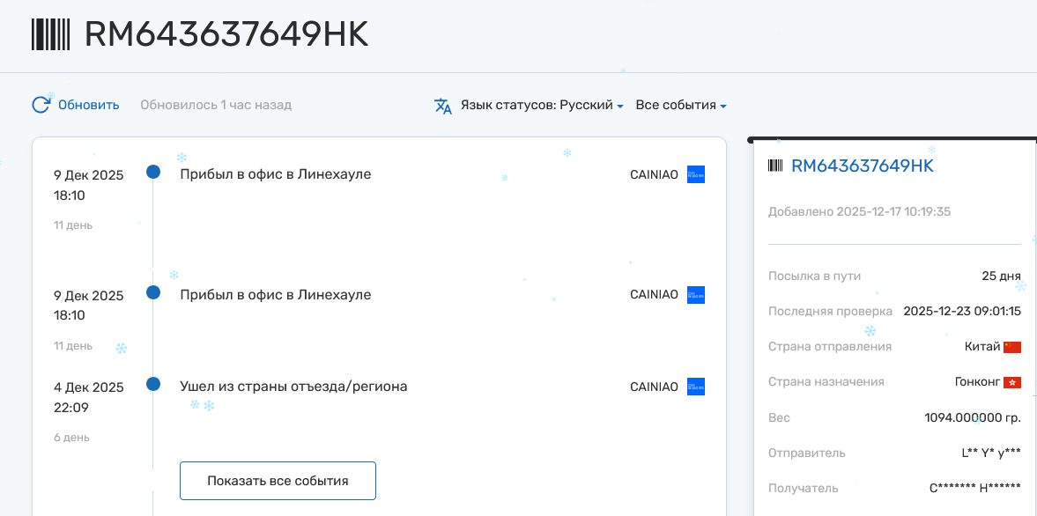The image size is (1037, 516).
Task: Open the RM643637649HK link in the side panel
Action: pos(862,166)
